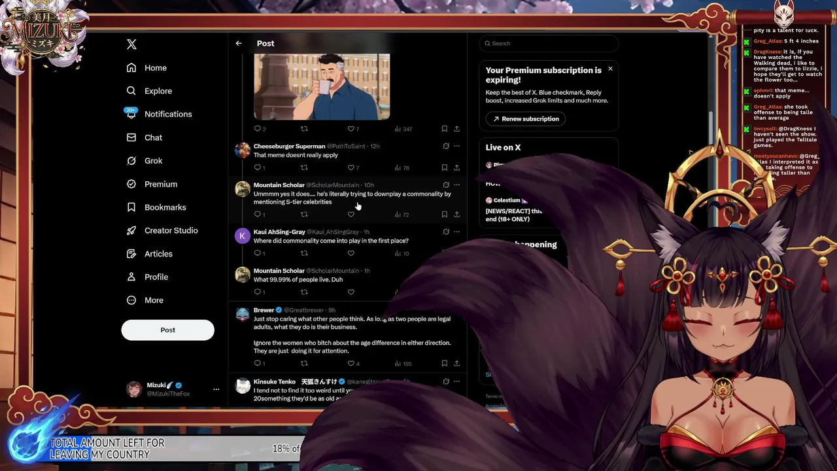Open Brewer's profile name
Image resolution: width=837 pixels, height=471 pixels.
pos(264,310)
